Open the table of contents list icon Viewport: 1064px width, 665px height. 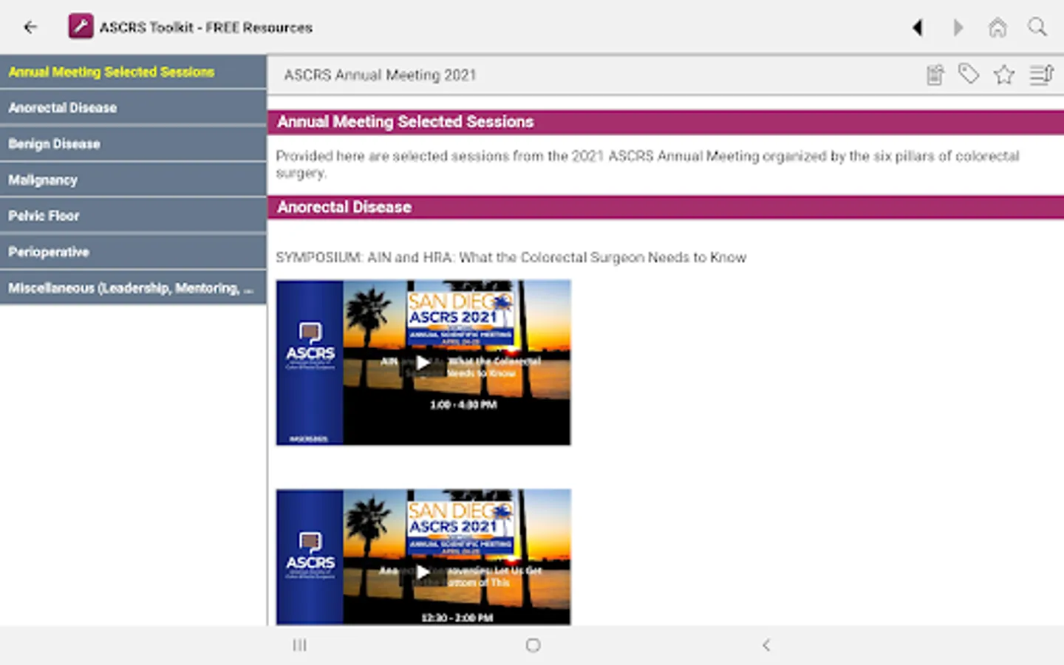[1042, 75]
